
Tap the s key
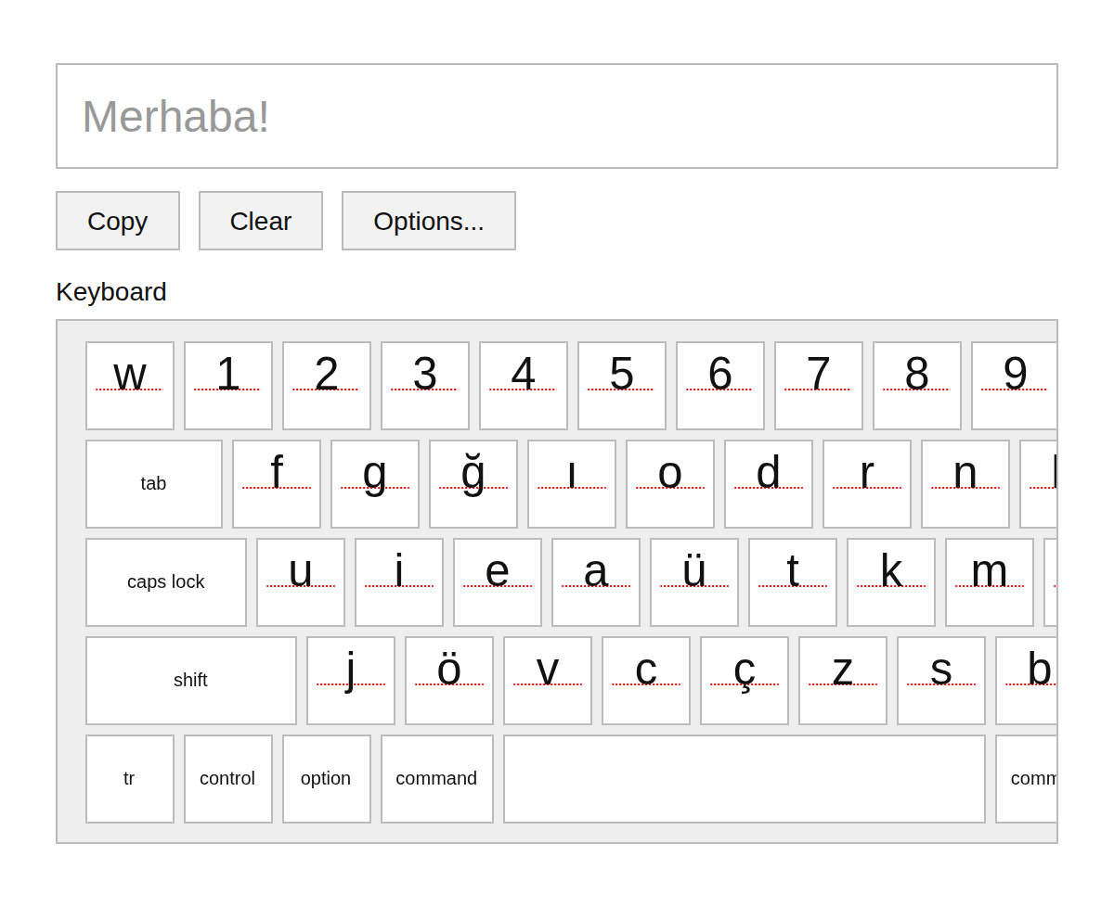click(x=941, y=681)
